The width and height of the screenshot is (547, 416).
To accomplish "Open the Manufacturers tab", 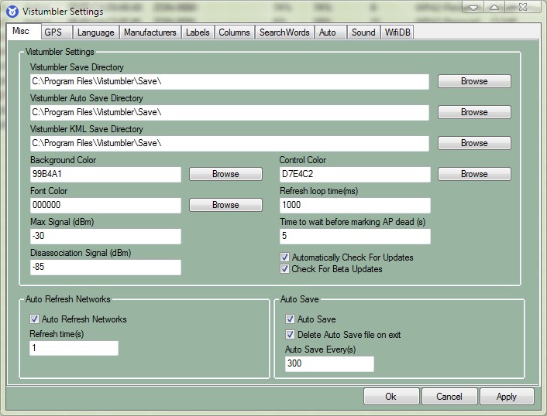I will coord(150,32).
